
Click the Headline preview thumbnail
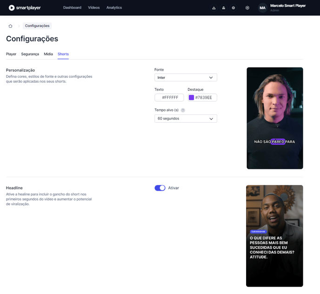(x=274, y=236)
